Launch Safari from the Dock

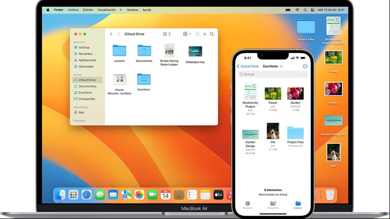(87, 195)
